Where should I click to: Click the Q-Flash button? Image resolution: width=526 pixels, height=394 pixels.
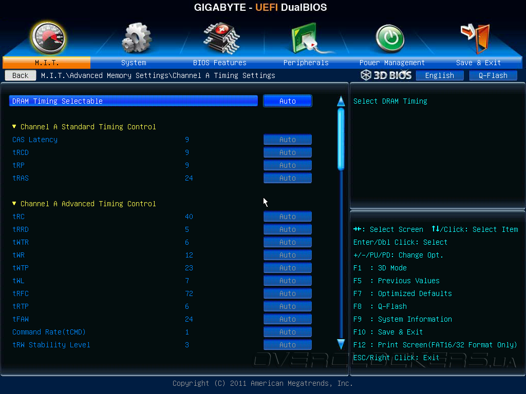click(493, 75)
